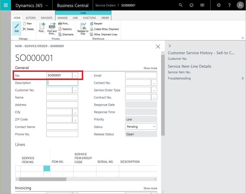
Task: Click Show more in General section
Action: [150, 68]
